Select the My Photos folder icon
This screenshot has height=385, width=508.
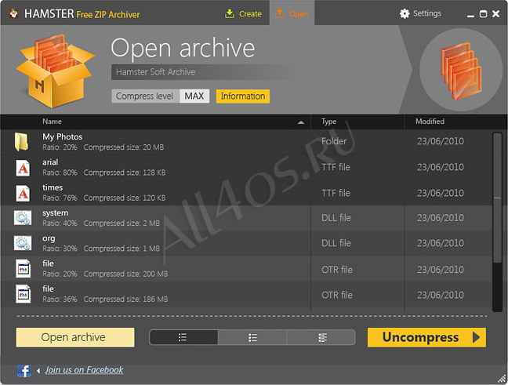pos(21,142)
